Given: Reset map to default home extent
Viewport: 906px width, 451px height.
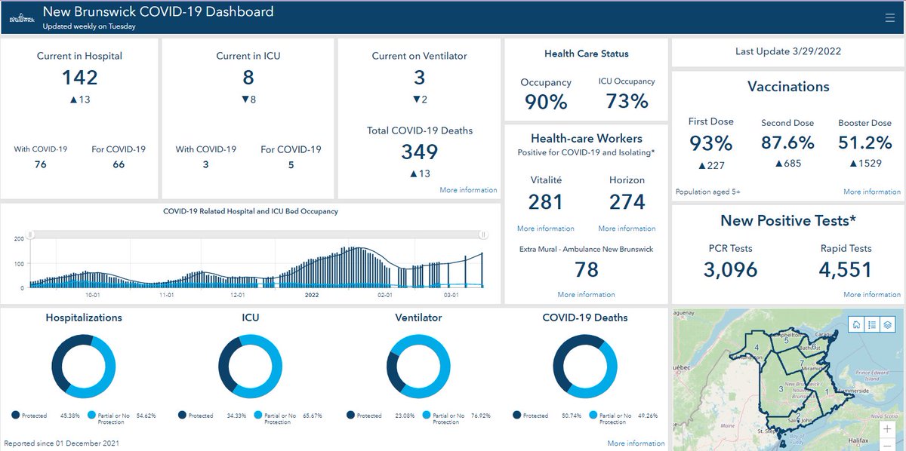Looking at the screenshot, I should pos(856,324).
